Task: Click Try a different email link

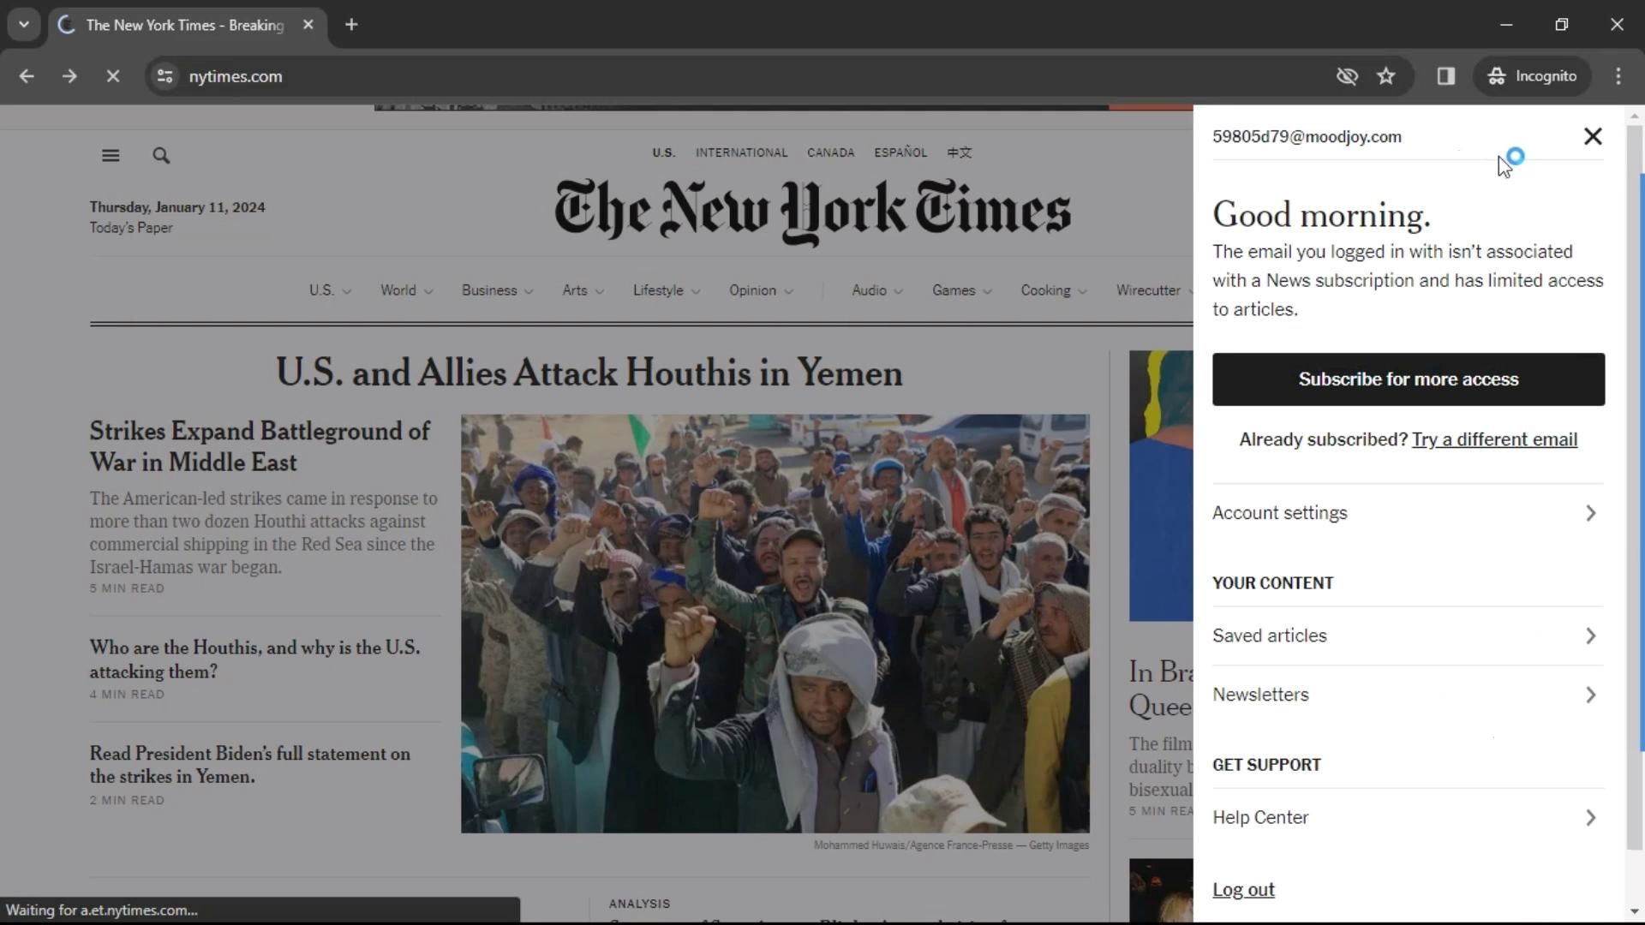Action: click(x=1494, y=439)
